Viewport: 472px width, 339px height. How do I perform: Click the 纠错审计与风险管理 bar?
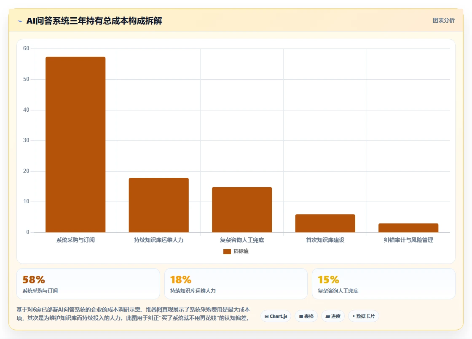408,228
